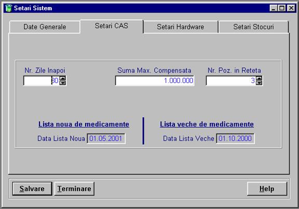This screenshot has width=299, height=209.
Task: Click the Salvare button
Action: [x=32, y=189]
